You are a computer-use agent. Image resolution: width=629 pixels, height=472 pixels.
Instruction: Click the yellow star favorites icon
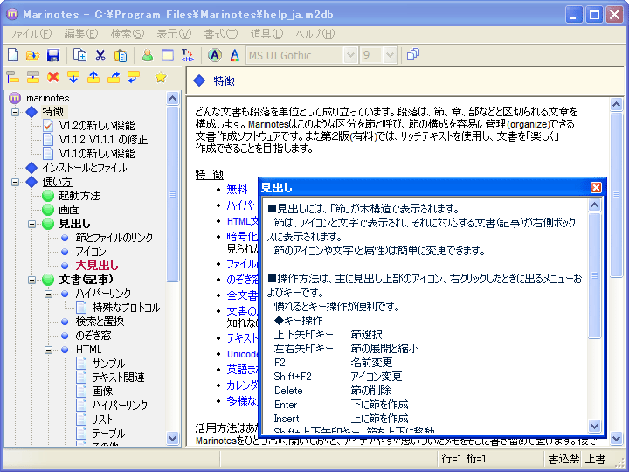pos(161,77)
